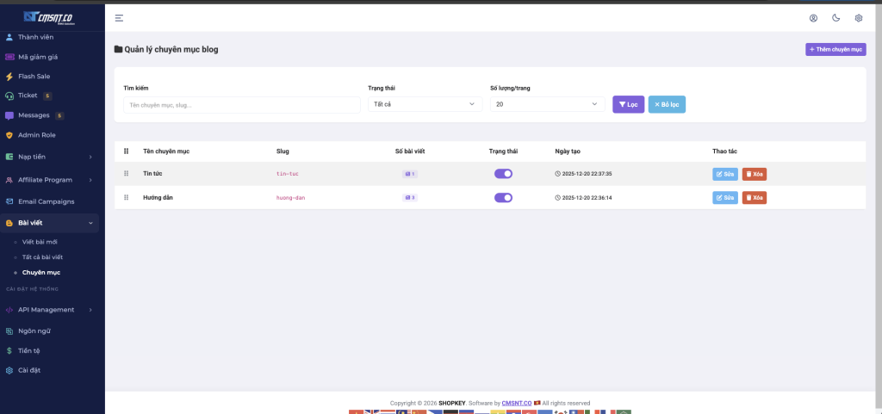Click the Xóa button for Hướng dẫn
This screenshot has height=414, width=882.
[x=754, y=197]
